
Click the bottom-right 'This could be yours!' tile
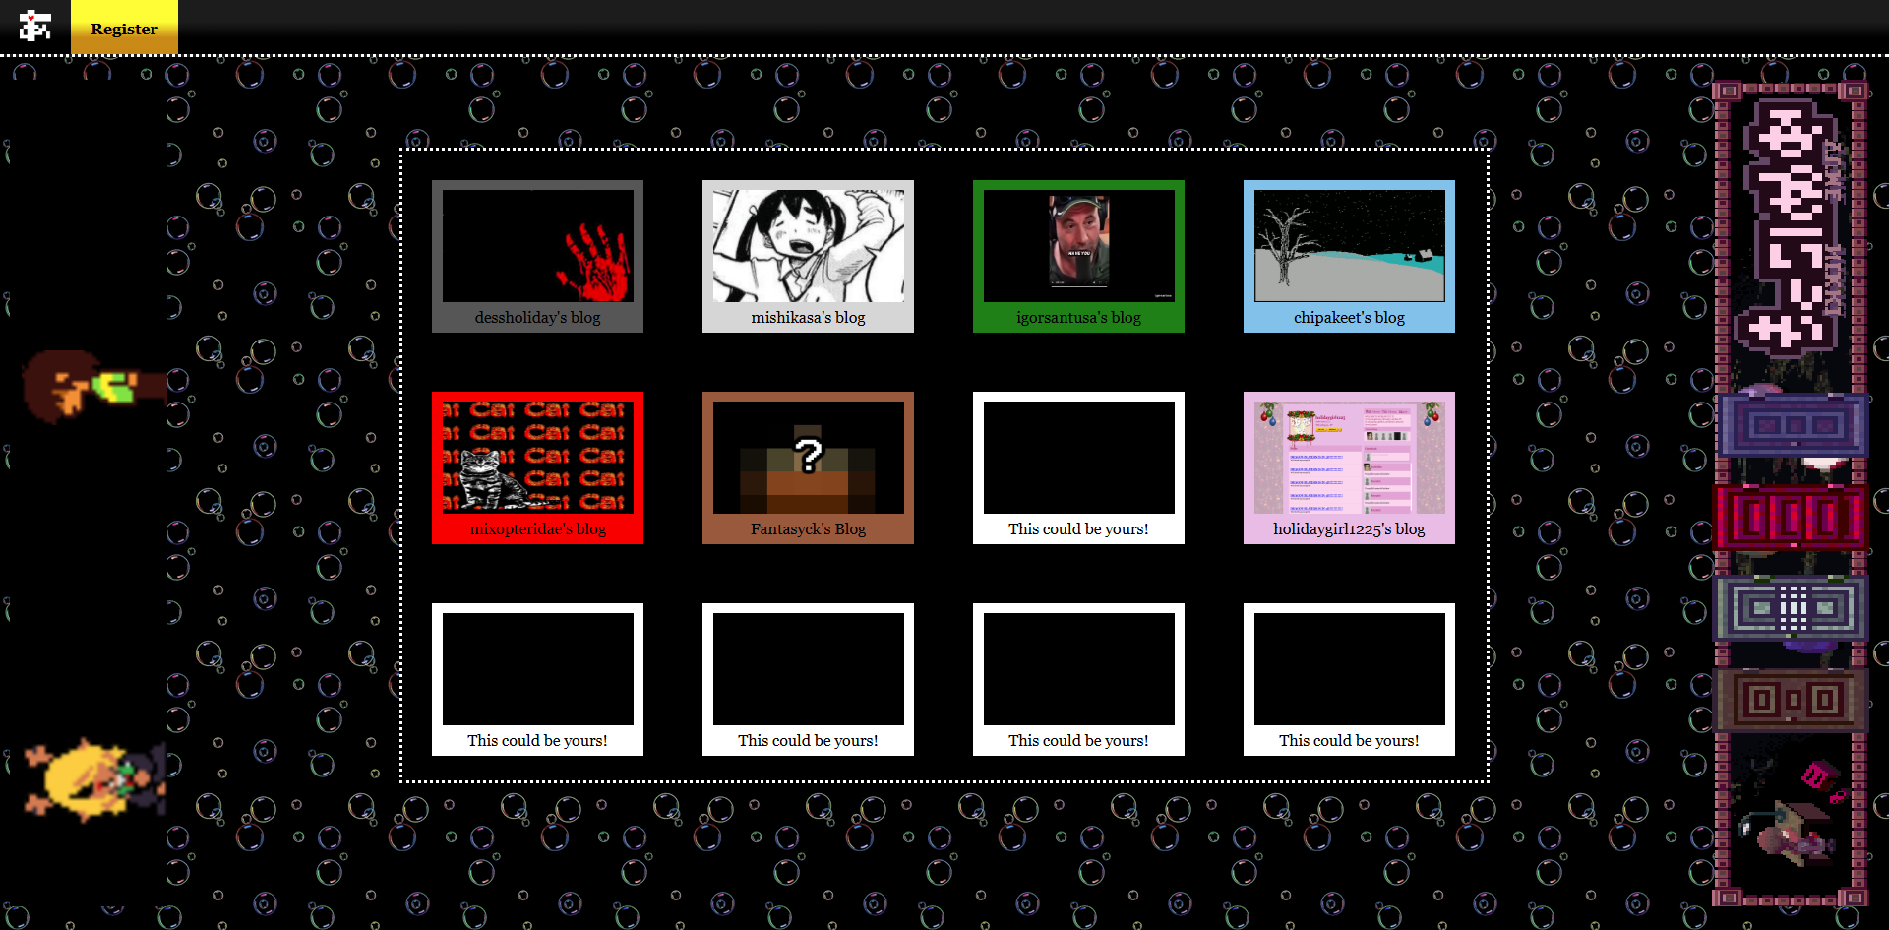coord(1349,679)
